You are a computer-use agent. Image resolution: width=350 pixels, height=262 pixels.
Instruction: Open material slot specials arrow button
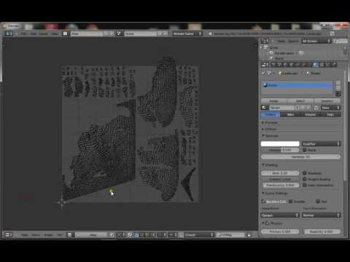tap(338, 94)
